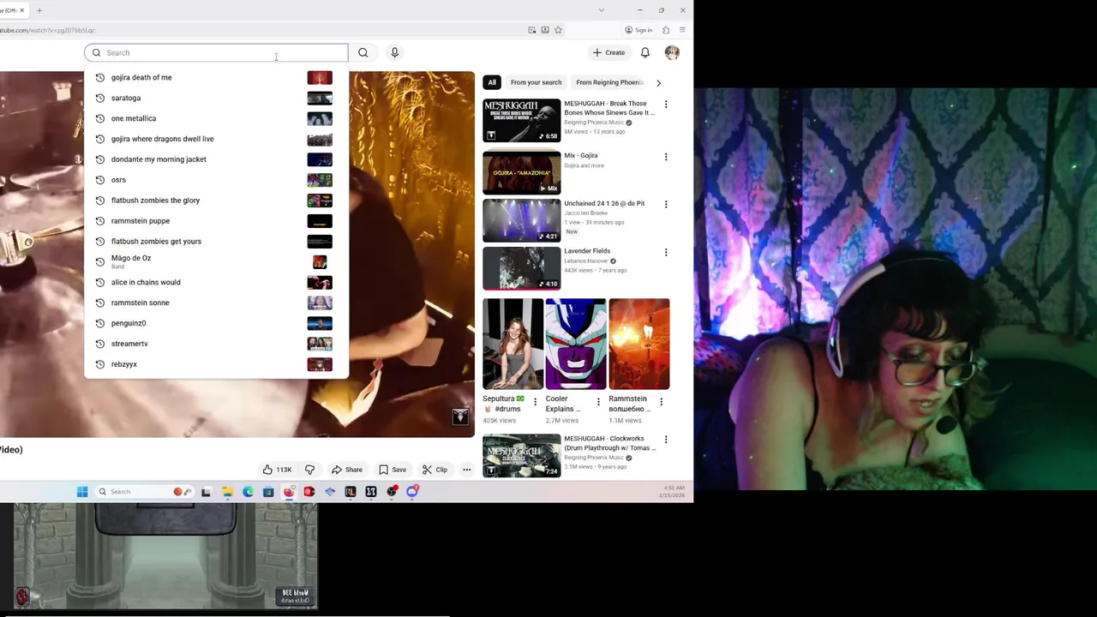Screen dimensions: 1097x617
Task: Open the YouTube notifications bell
Action: click(x=645, y=52)
